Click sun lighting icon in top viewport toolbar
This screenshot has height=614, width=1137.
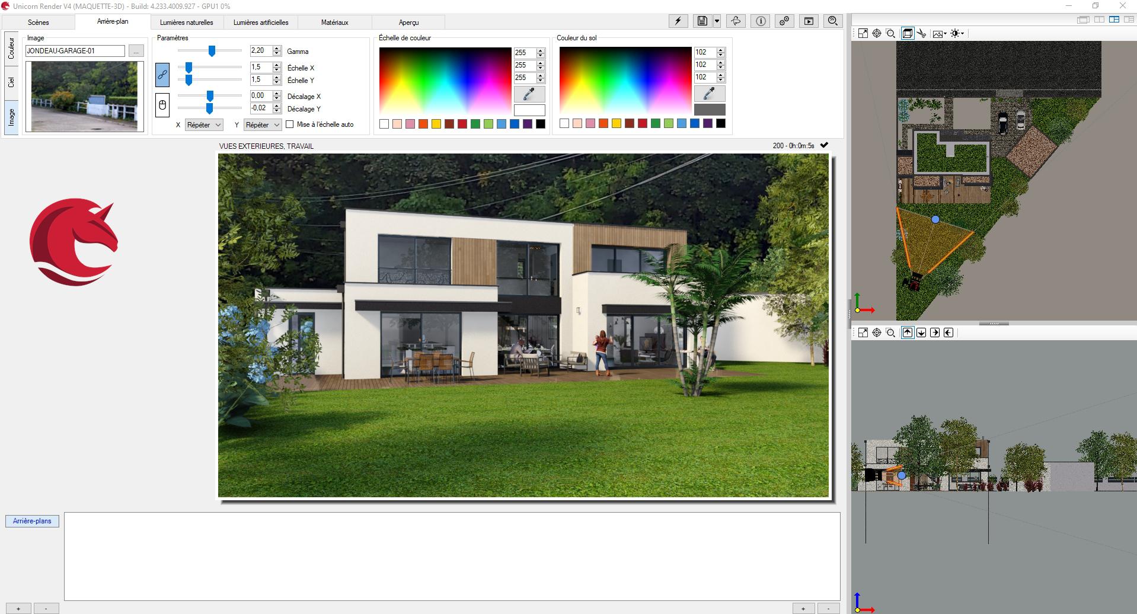956,34
